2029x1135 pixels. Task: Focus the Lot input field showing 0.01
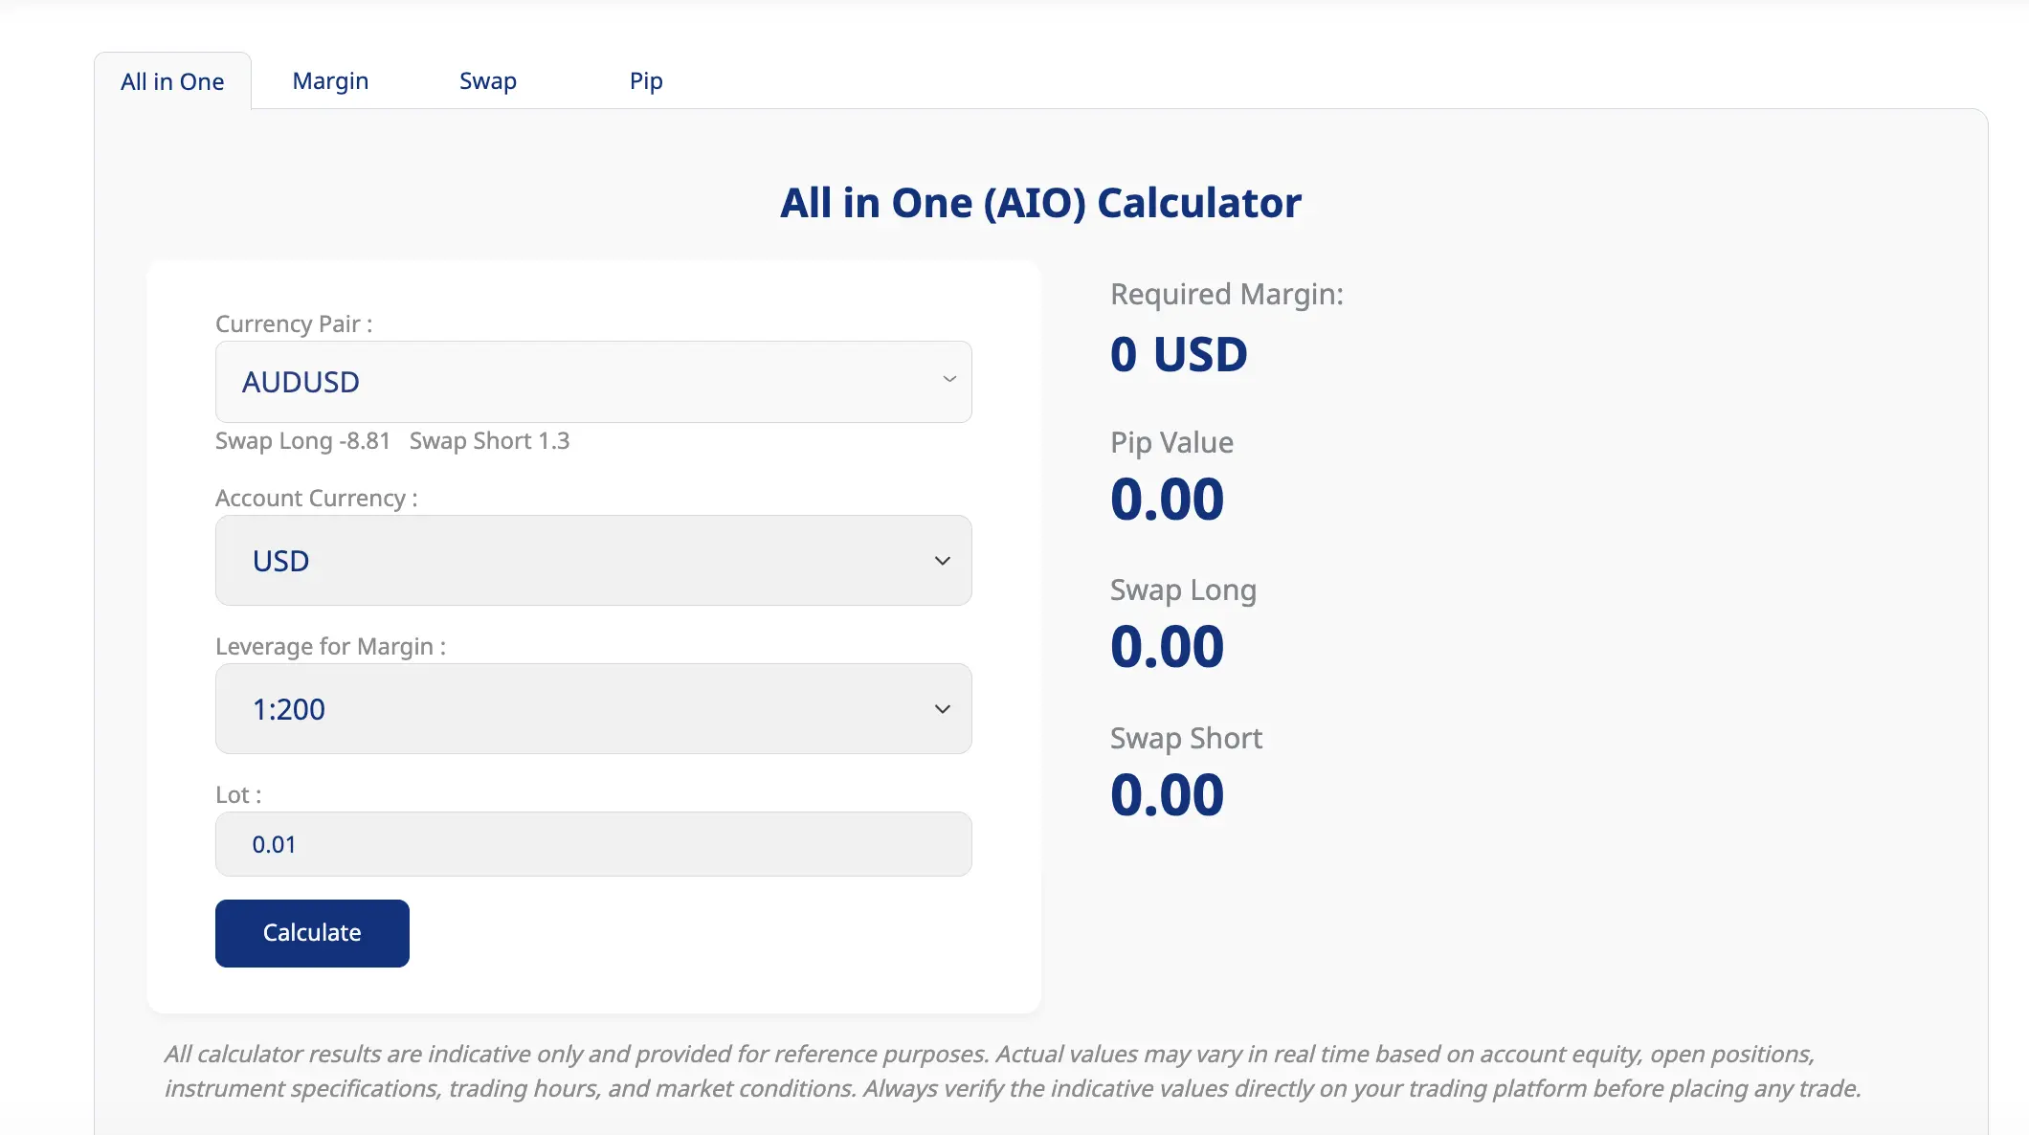593,844
